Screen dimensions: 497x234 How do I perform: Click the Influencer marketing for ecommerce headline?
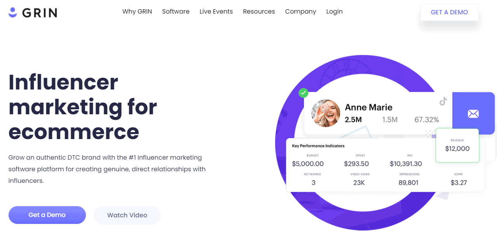click(83, 107)
